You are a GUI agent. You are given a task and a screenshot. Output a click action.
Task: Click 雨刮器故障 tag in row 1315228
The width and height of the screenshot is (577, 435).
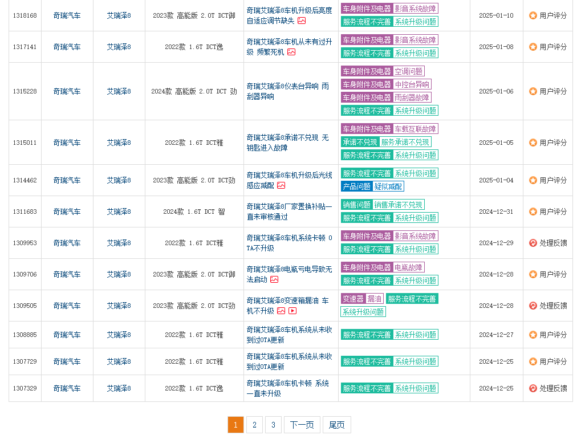click(x=412, y=97)
